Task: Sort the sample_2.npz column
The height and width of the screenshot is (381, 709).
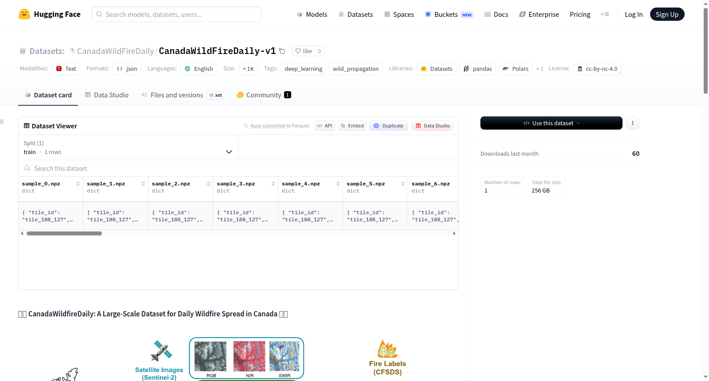Action: coord(208,184)
